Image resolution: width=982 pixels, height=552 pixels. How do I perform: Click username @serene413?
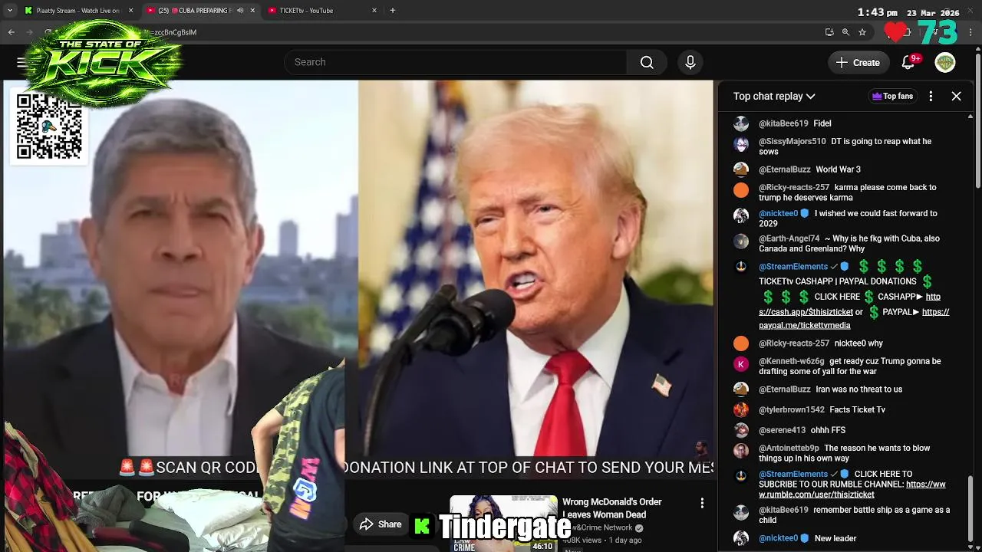(783, 430)
